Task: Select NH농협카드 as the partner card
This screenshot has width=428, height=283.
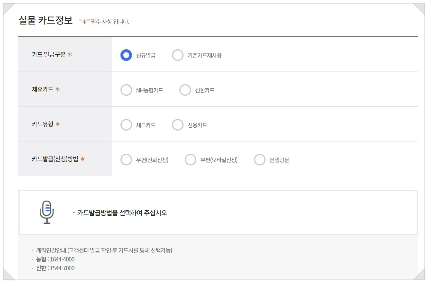Action: pos(126,90)
